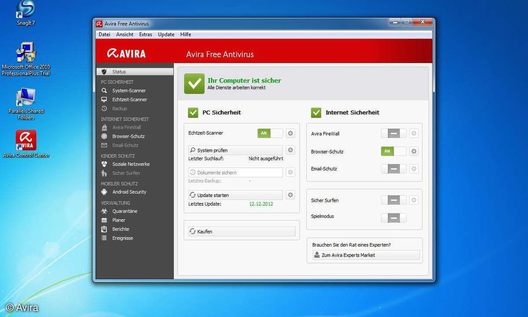Click envelope icon beside Email-Schutz in sidebar
This screenshot has width=528, height=317.
coord(104,145)
